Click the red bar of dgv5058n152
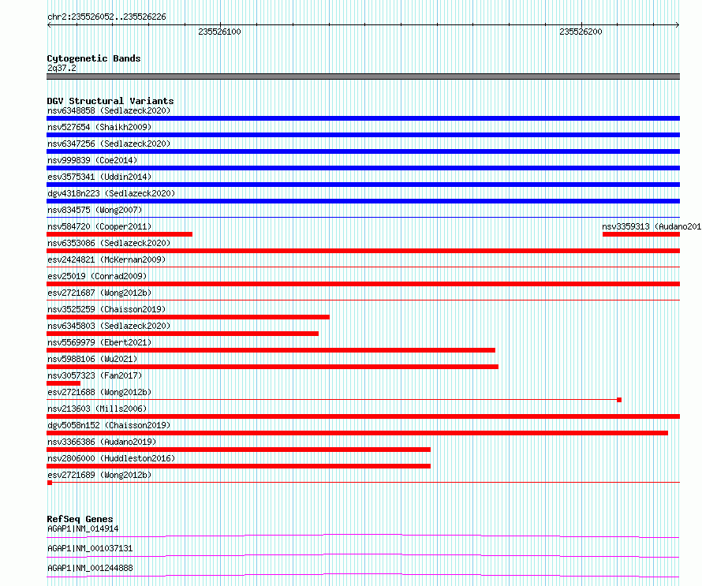702x586 pixels. tap(357, 433)
